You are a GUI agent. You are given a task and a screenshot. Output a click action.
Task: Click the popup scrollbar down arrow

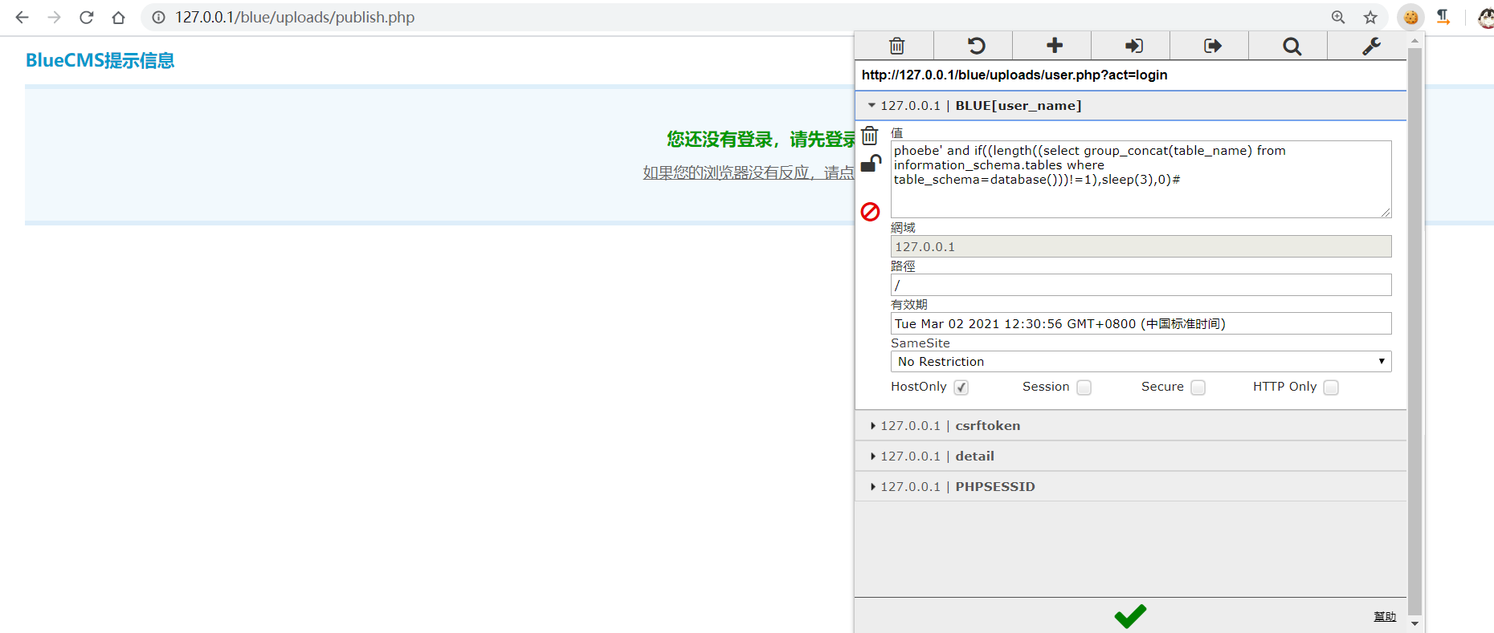point(1414,623)
